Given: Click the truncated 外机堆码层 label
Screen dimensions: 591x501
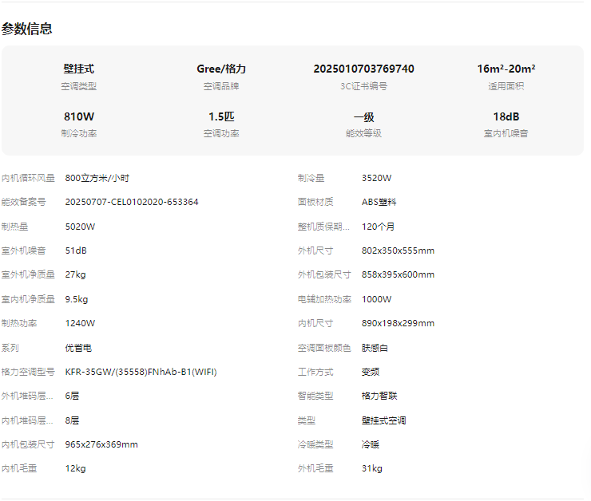Looking at the screenshot, I should (x=28, y=396).
